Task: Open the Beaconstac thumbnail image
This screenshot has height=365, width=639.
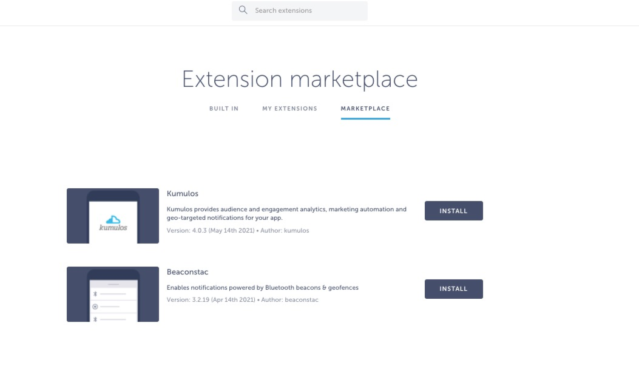Action: 113,294
